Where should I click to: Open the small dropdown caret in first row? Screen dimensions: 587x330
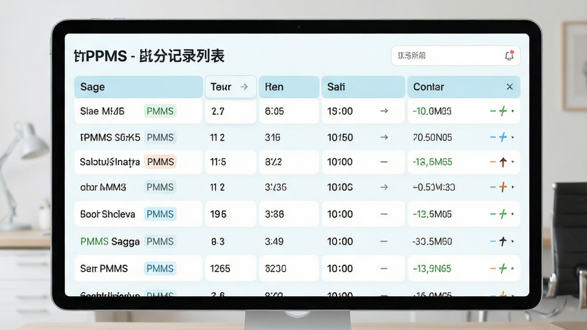pyautogui.click(x=513, y=111)
